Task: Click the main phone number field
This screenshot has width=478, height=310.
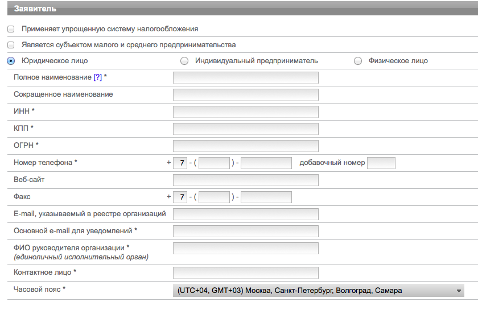Action: pyautogui.click(x=266, y=163)
